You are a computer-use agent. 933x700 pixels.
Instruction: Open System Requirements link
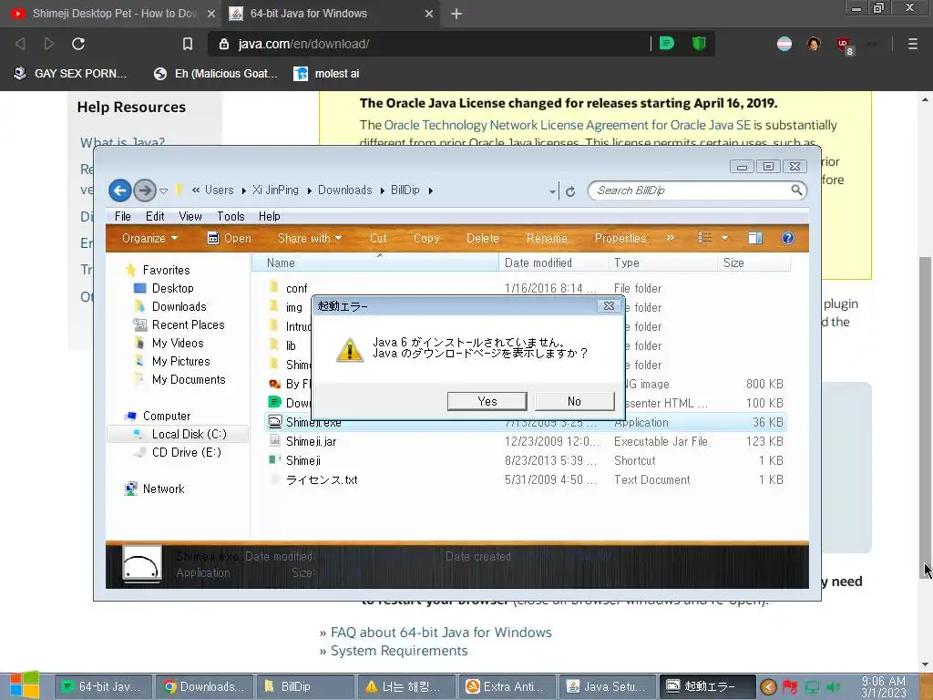399,651
